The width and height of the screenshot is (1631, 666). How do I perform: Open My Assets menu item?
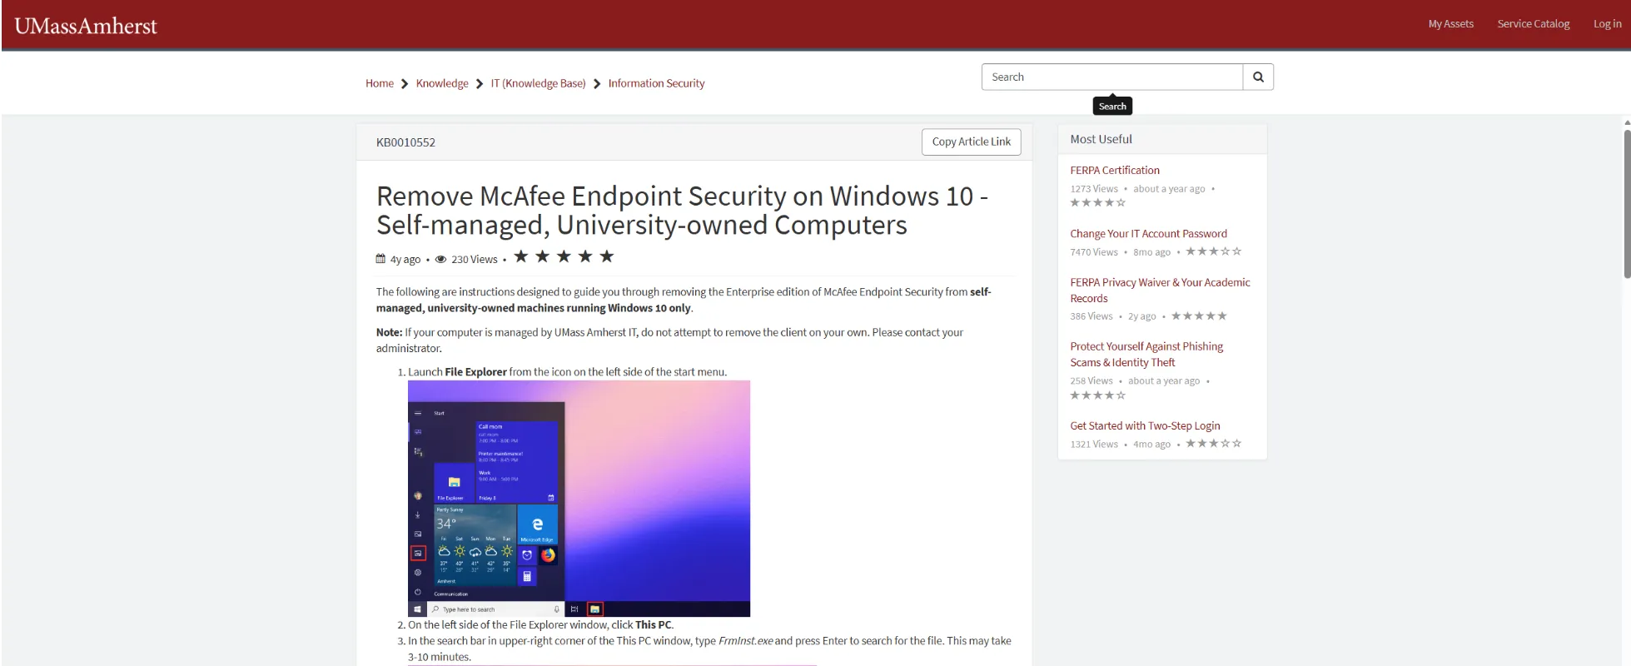click(1450, 24)
